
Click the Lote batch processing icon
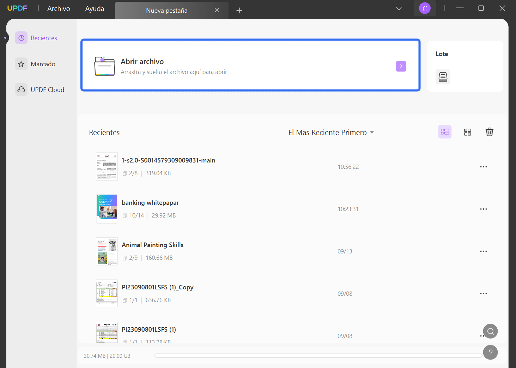tap(443, 76)
